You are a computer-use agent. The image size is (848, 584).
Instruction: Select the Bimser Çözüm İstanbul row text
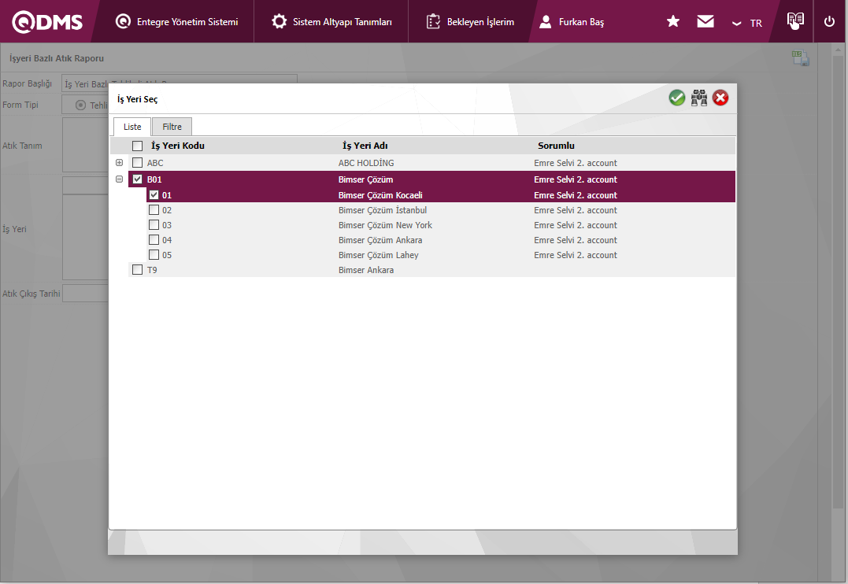pos(383,210)
